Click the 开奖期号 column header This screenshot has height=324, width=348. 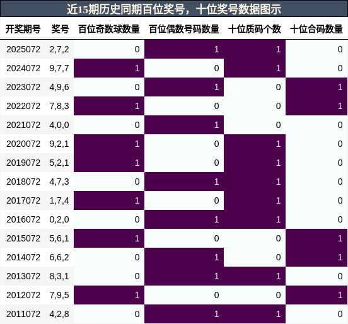pos(23,29)
